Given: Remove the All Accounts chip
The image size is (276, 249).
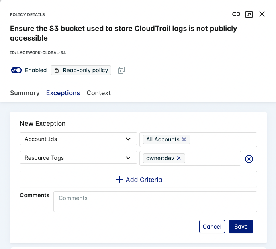Looking at the screenshot, I should click(184, 139).
